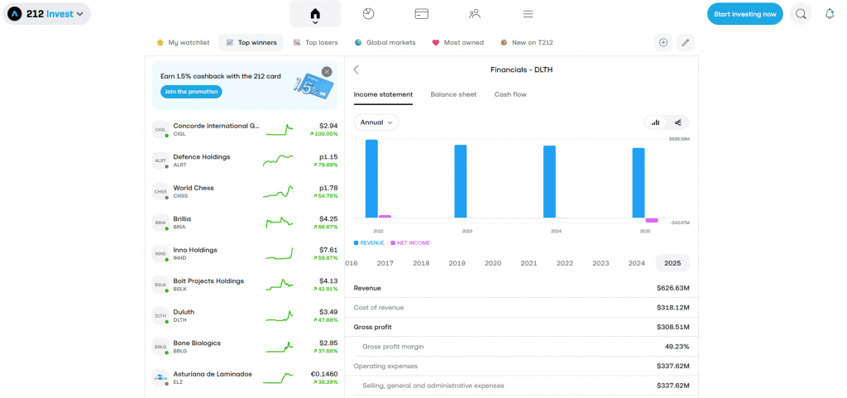The width and height of the screenshot is (847, 398).
Task: Switch chart to bar chart view
Action: click(656, 122)
